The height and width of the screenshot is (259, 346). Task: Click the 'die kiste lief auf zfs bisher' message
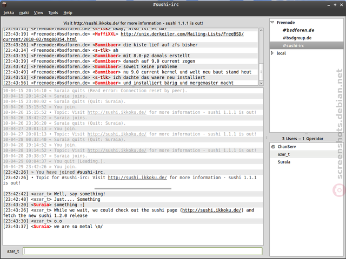coord(161,45)
